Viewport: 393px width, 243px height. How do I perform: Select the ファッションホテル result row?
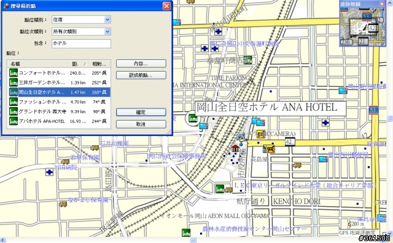[59, 102]
